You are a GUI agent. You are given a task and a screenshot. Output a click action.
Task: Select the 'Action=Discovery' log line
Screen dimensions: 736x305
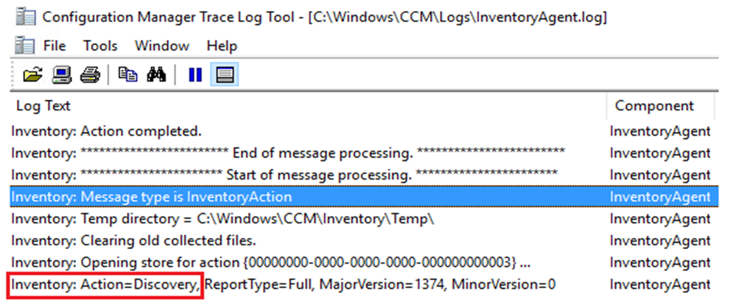(364, 284)
